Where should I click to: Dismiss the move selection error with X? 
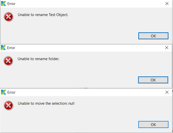click(x=167, y=92)
